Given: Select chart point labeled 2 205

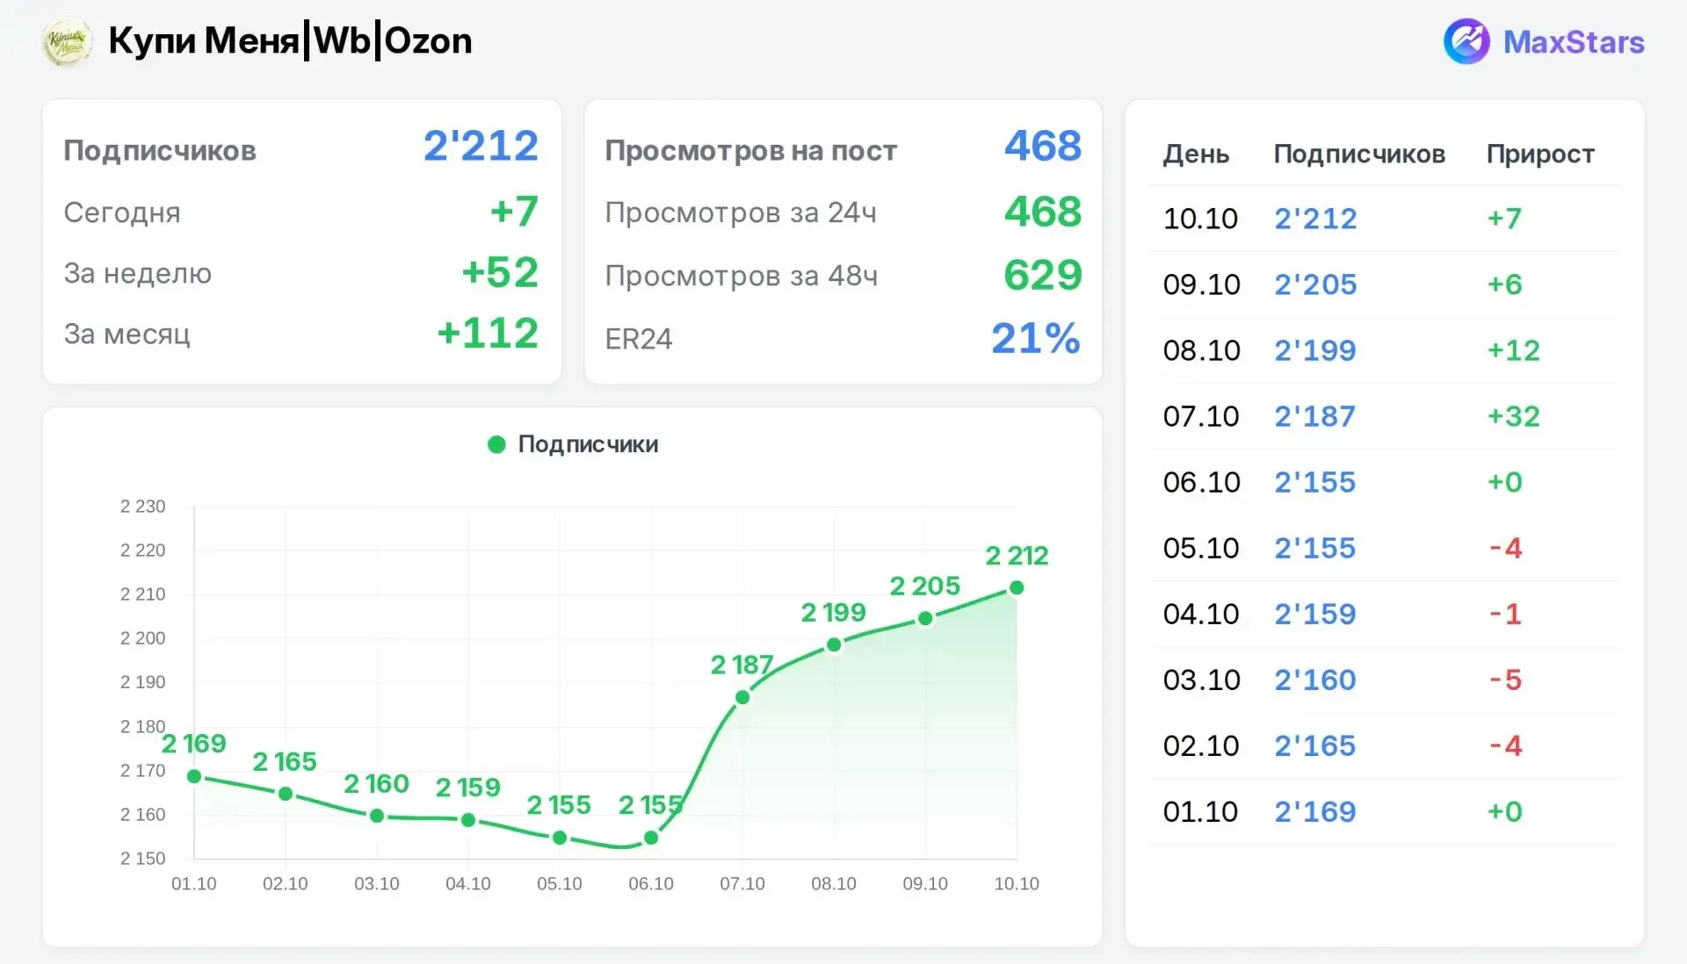Looking at the screenshot, I should [925, 618].
